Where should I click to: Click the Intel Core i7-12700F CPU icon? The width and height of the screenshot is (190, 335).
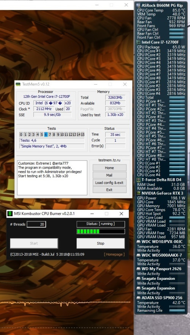138,42
